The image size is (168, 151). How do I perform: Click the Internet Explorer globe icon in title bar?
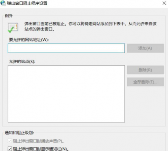click(x=3, y=3)
